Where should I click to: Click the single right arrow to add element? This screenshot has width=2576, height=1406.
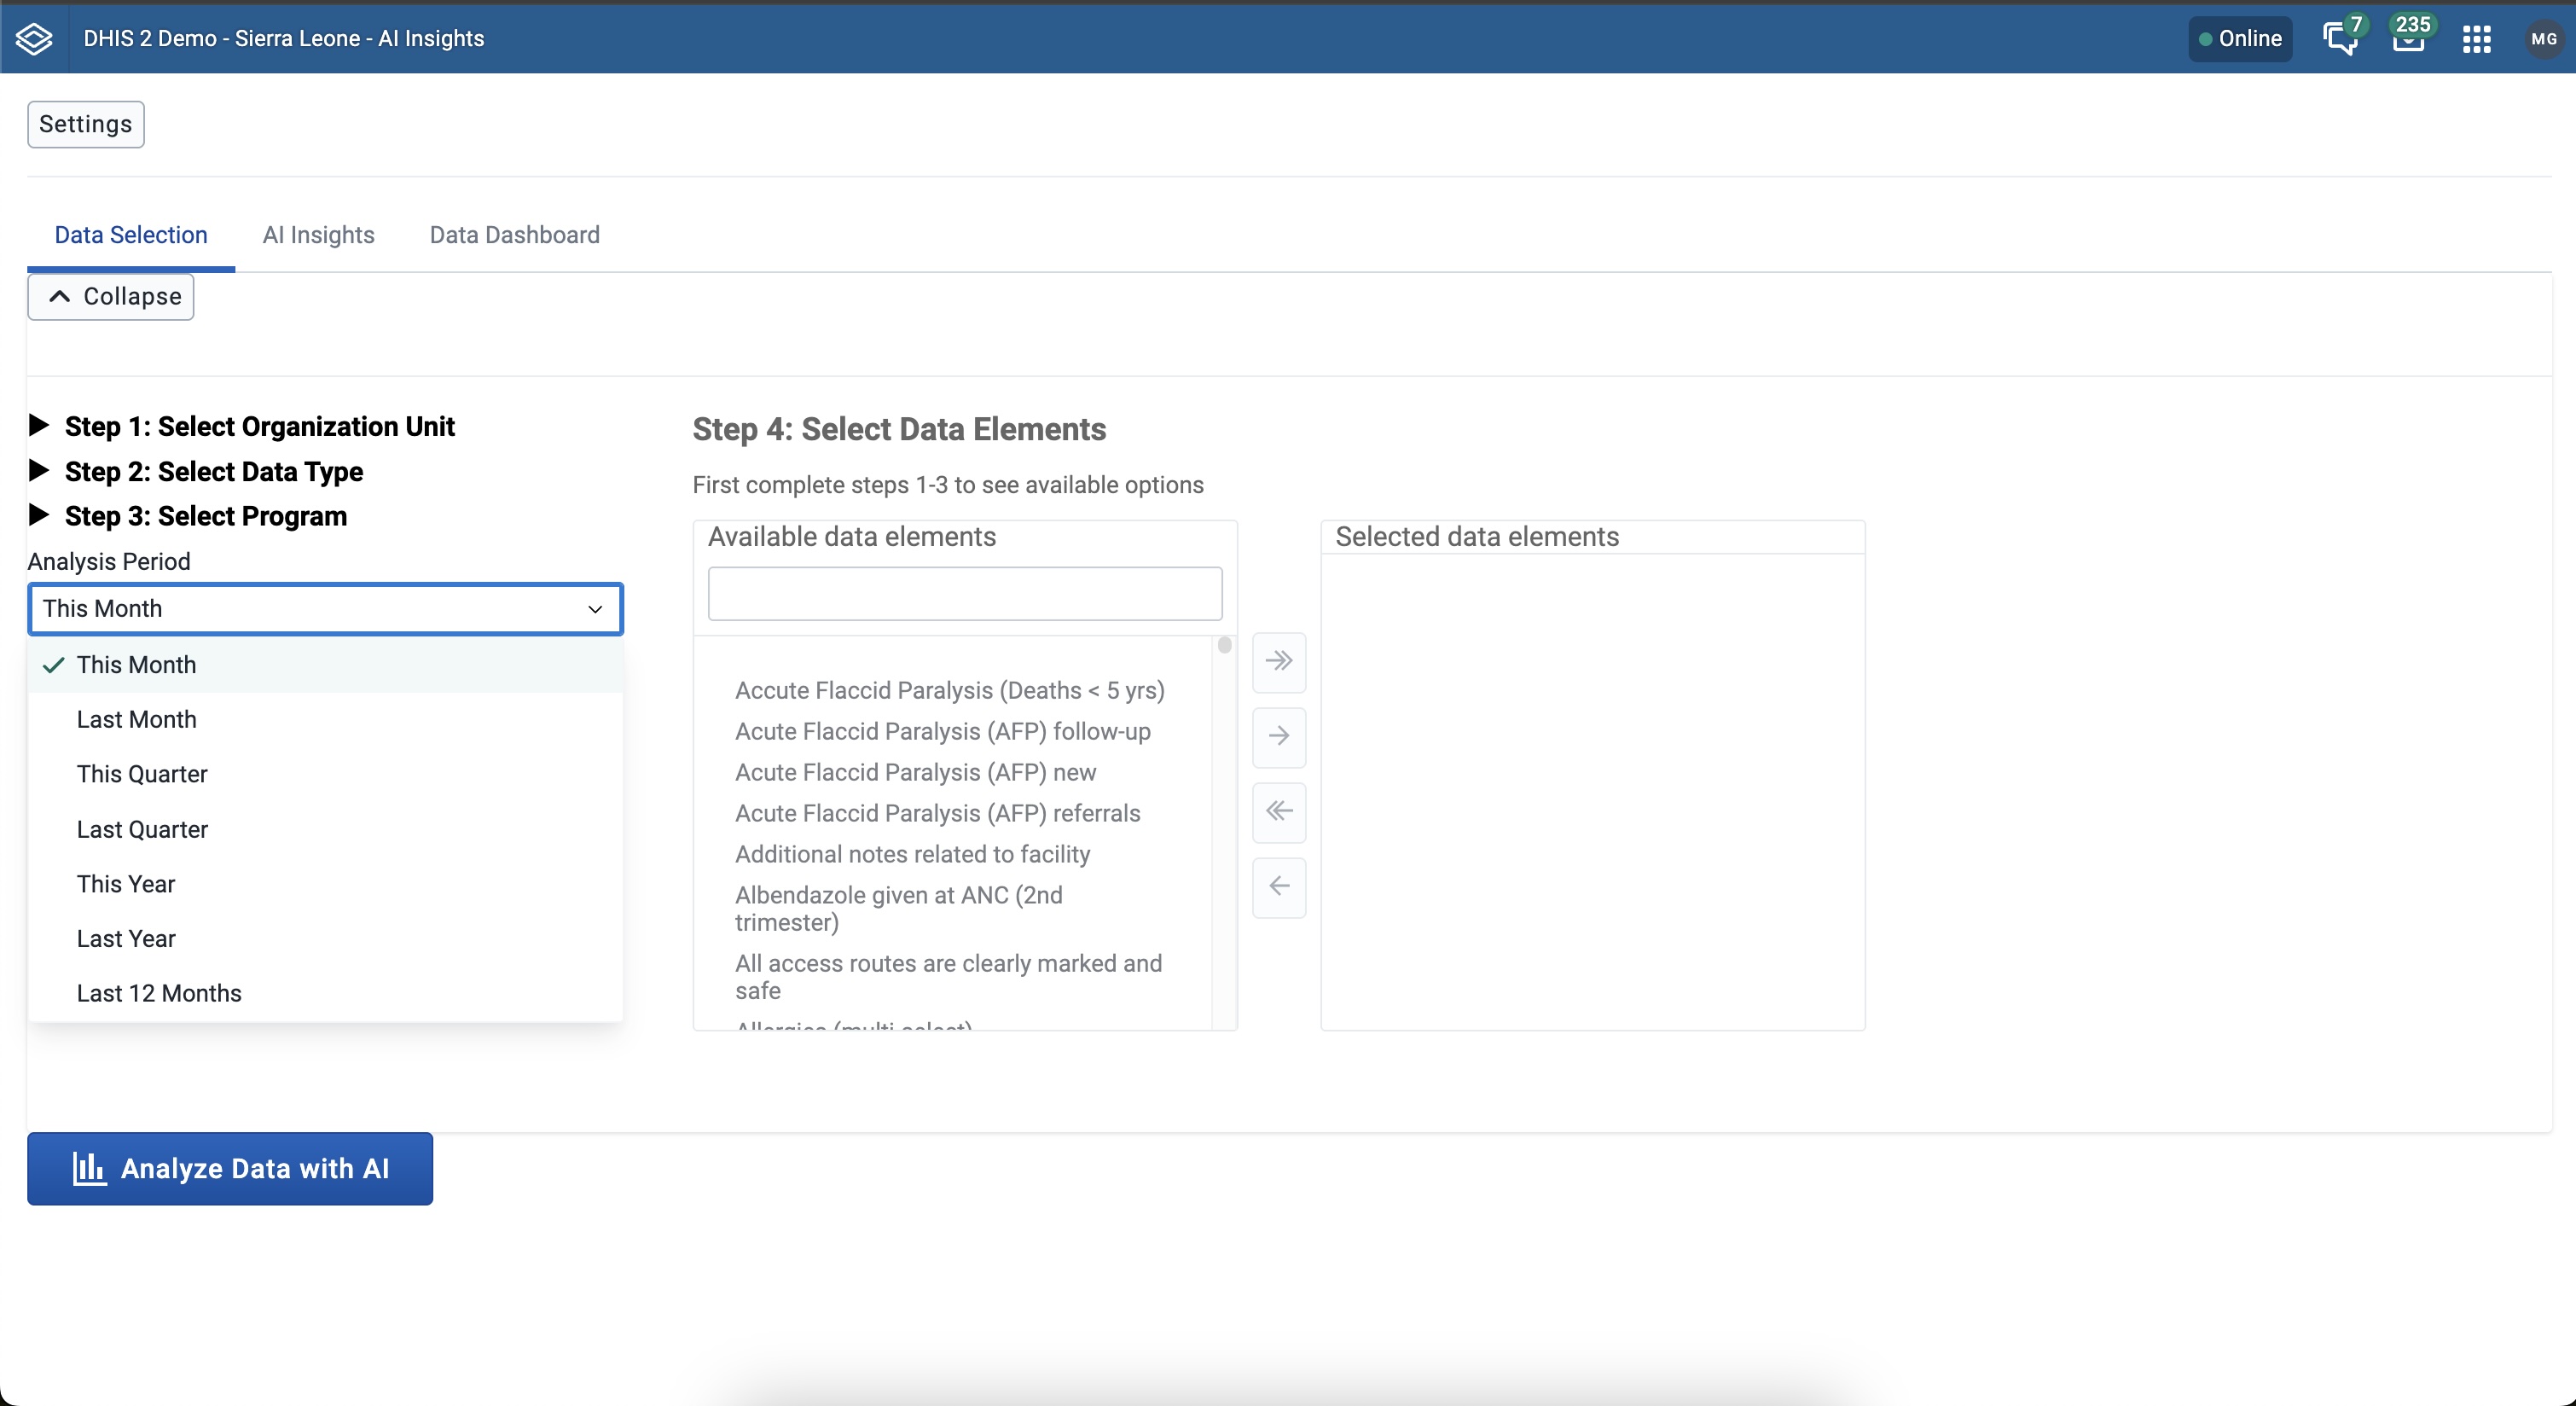pos(1279,737)
